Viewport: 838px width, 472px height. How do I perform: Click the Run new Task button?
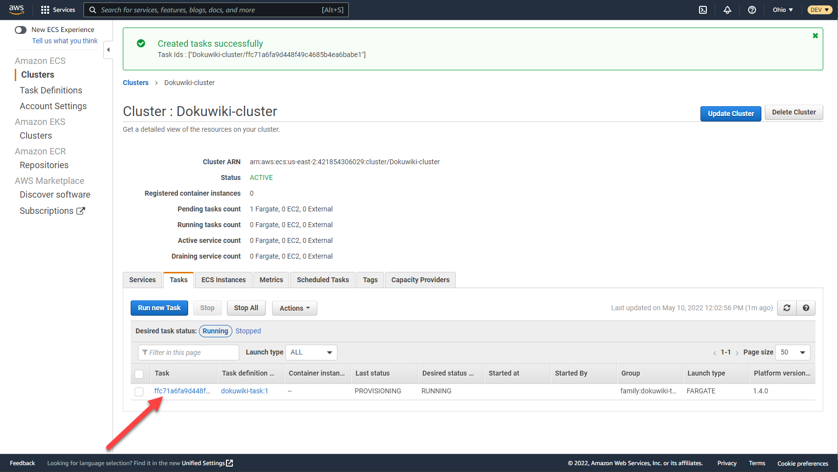(x=159, y=308)
